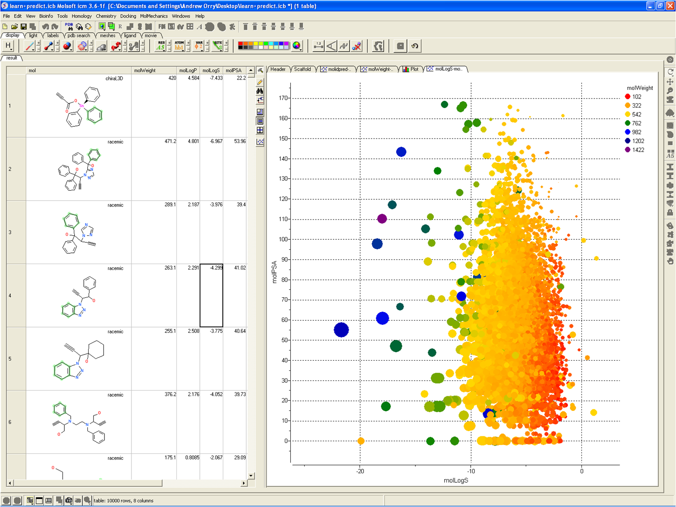Click the pencil edit table icon
Viewport: 676px width, 507px height.
(260, 82)
